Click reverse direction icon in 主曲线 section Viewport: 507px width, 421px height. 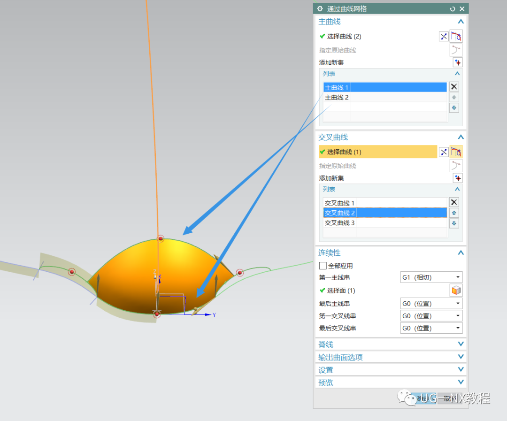[x=444, y=36]
